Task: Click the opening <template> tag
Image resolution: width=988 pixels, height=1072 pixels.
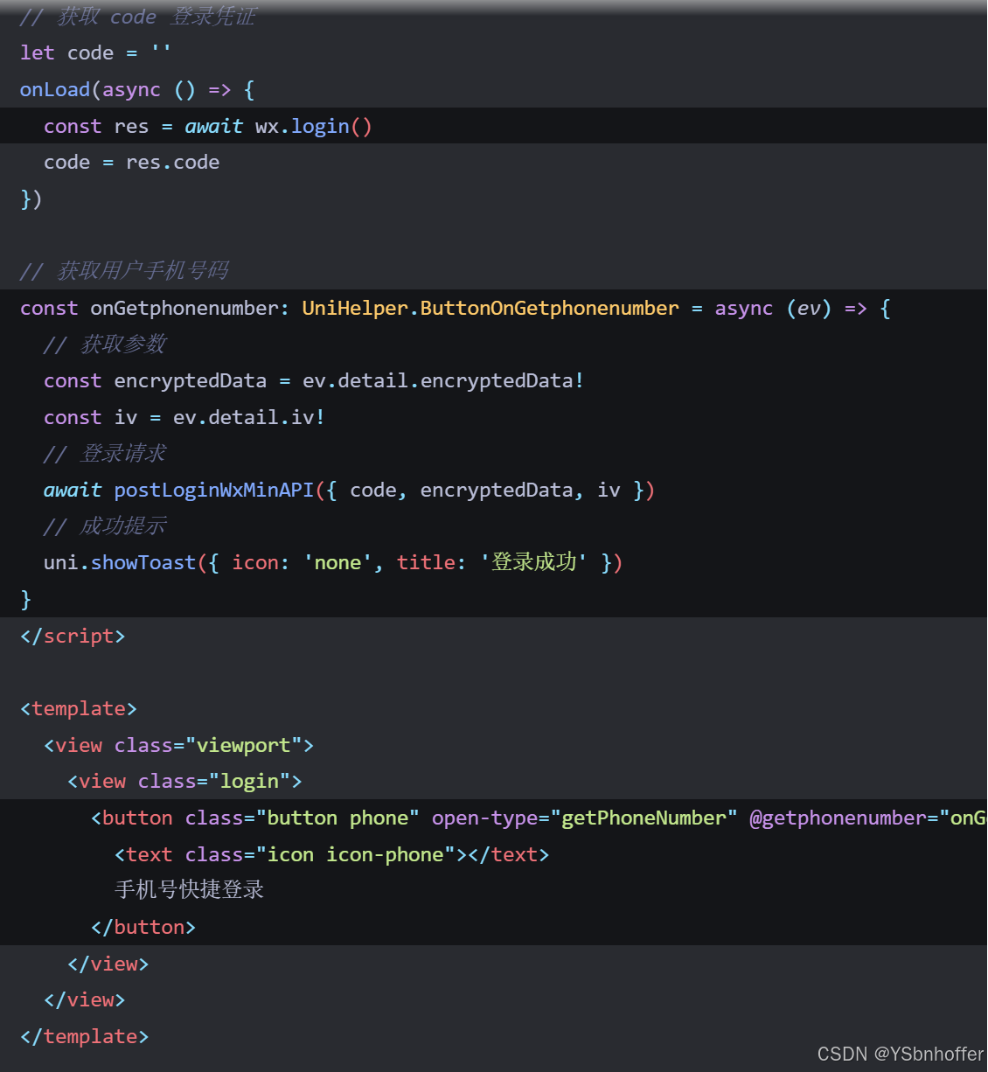Action: [x=79, y=708]
